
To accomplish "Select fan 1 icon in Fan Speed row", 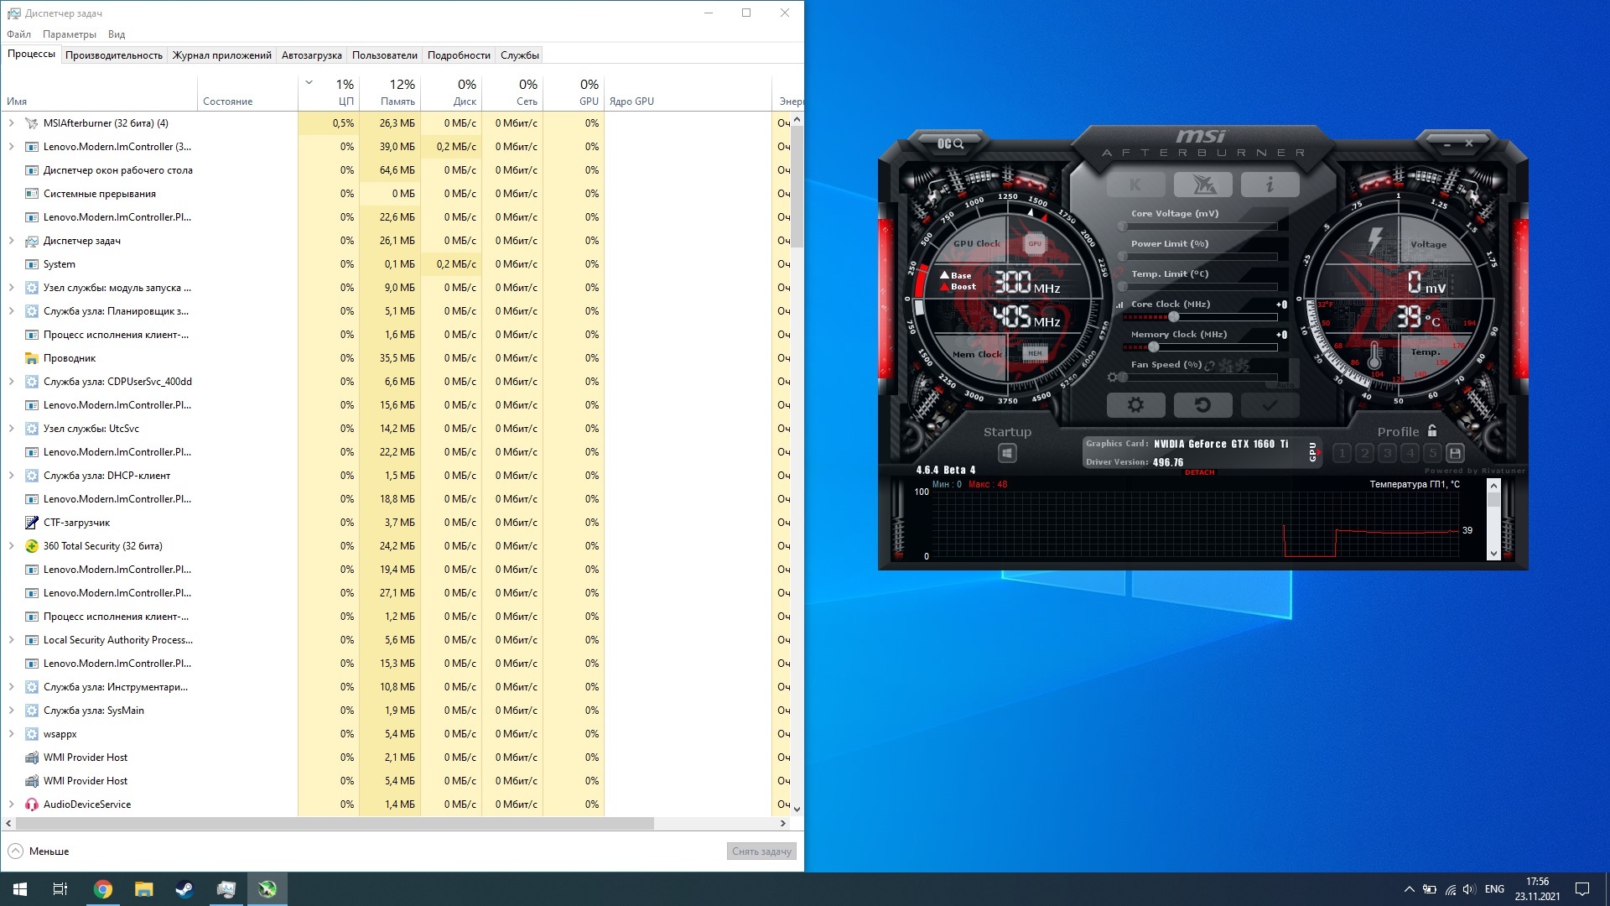I will click(1226, 366).
